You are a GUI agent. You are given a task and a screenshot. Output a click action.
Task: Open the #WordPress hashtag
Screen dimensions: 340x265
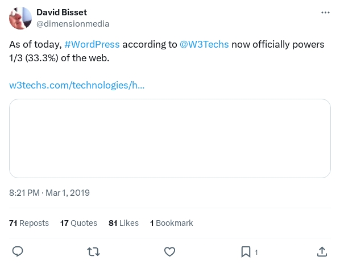coord(92,44)
